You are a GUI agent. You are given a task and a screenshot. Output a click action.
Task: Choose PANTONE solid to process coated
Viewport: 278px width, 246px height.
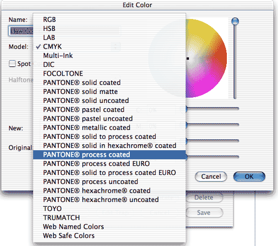tap(109, 137)
